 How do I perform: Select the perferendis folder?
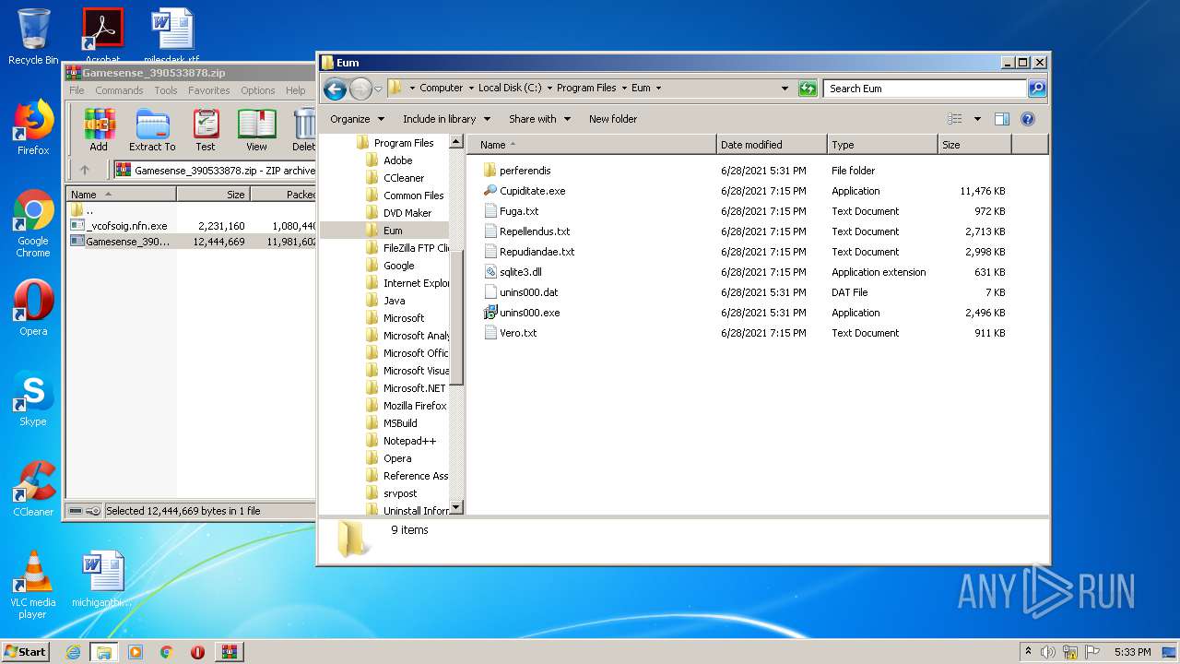[525, 171]
